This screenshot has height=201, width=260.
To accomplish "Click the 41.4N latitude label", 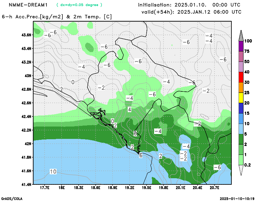I will click(26, 184).
